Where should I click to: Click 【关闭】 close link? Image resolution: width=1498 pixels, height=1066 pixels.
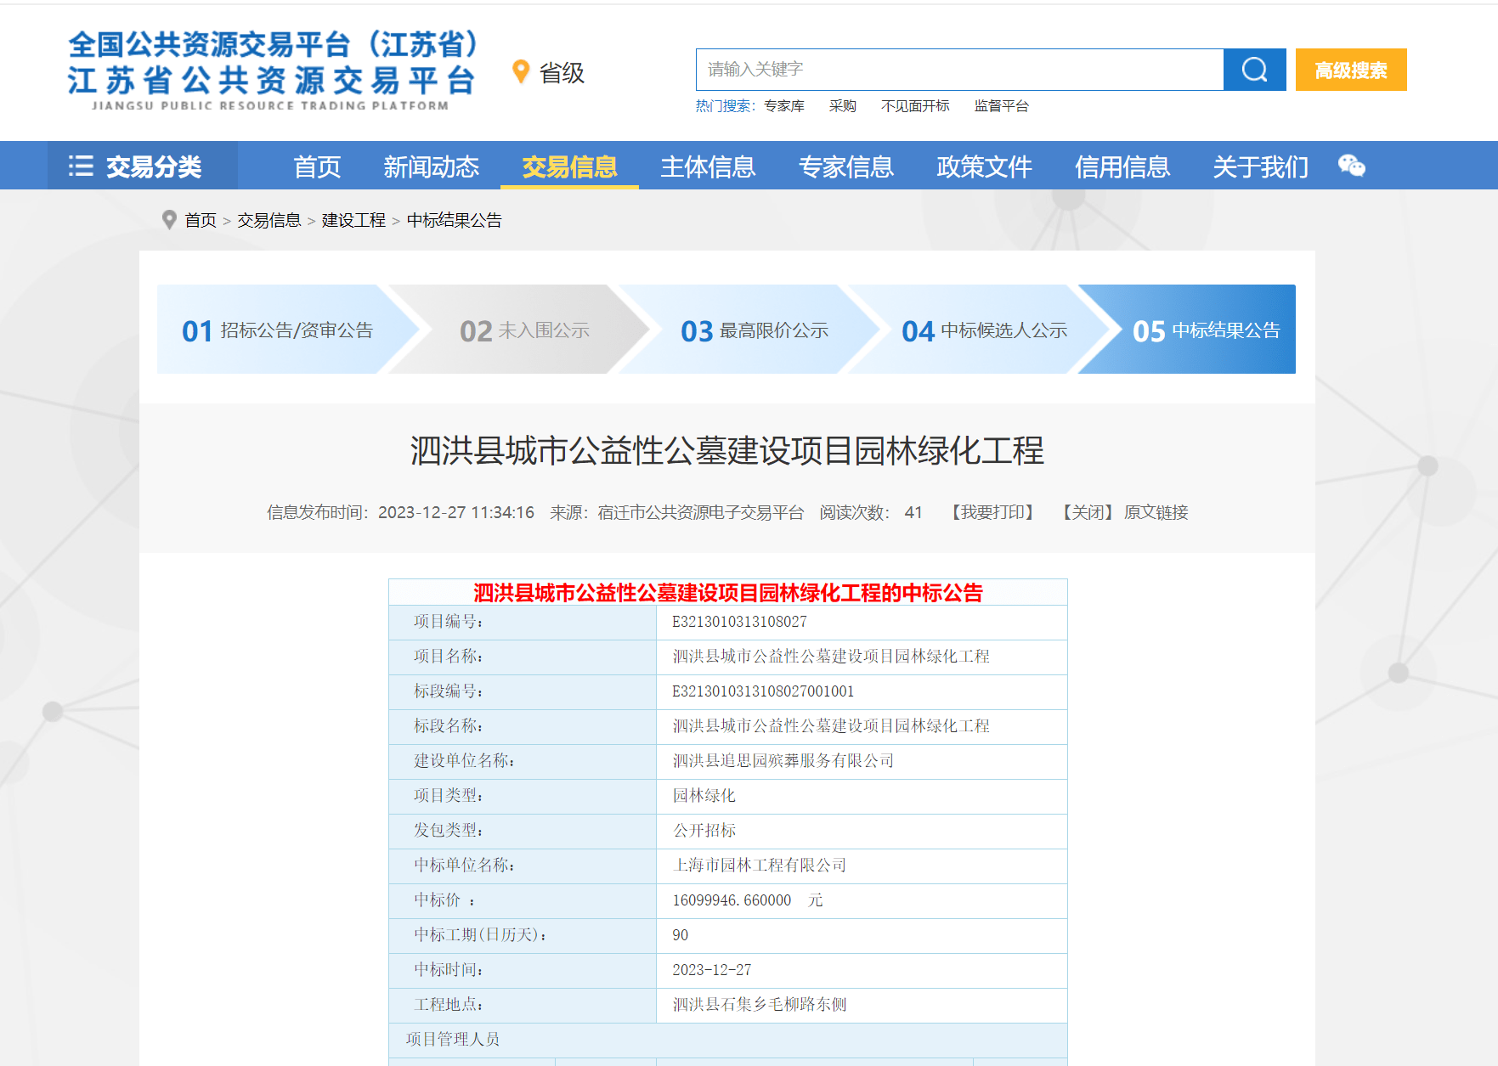pyautogui.click(x=1088, y=512)
